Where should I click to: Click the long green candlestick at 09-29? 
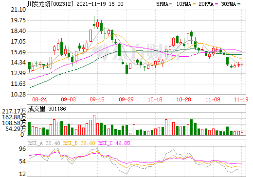126,68
